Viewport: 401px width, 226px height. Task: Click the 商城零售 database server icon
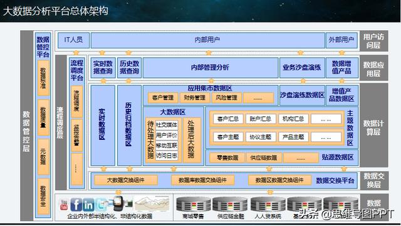click(x=194, y=205)
